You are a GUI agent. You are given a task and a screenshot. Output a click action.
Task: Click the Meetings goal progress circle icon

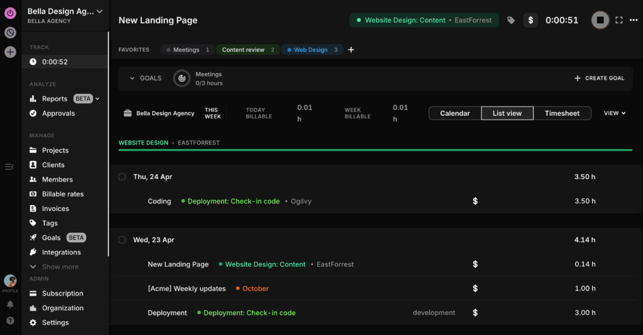tap(181, 78)
